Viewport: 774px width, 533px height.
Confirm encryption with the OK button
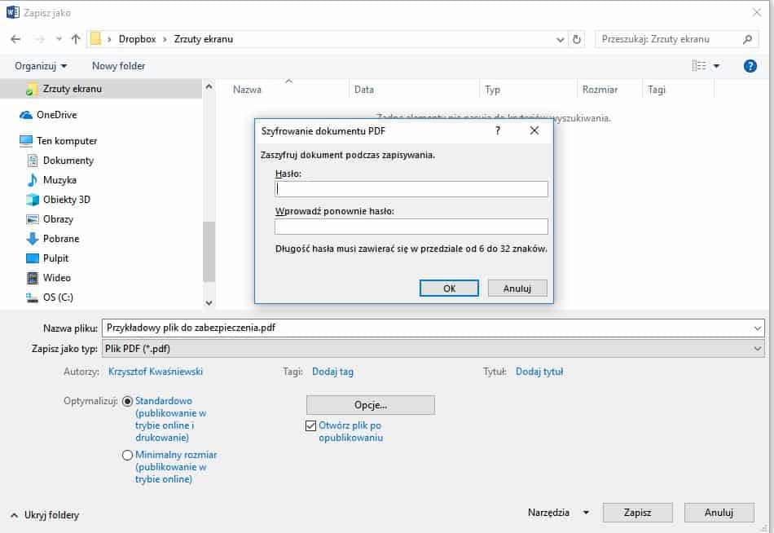click(x=449, y=288)
